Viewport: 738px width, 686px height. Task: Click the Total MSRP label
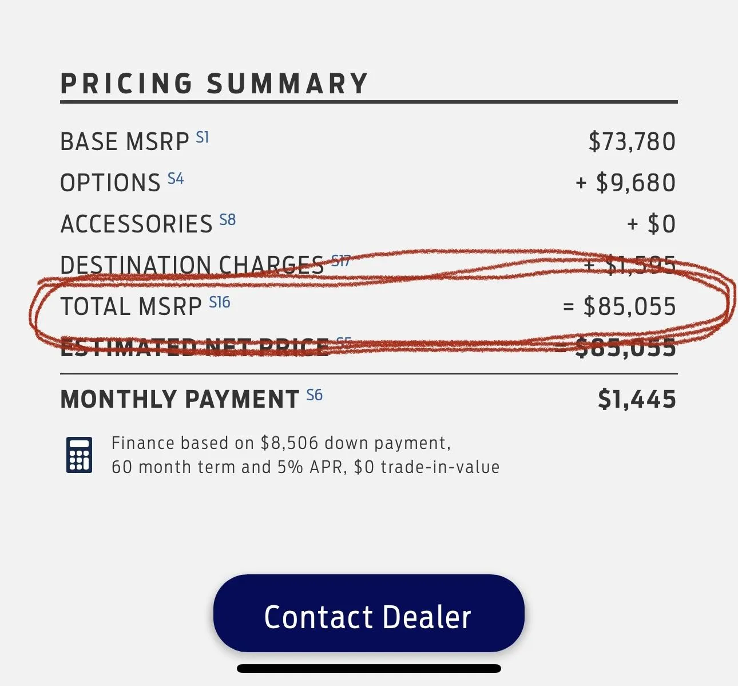(x=131, y=307)
